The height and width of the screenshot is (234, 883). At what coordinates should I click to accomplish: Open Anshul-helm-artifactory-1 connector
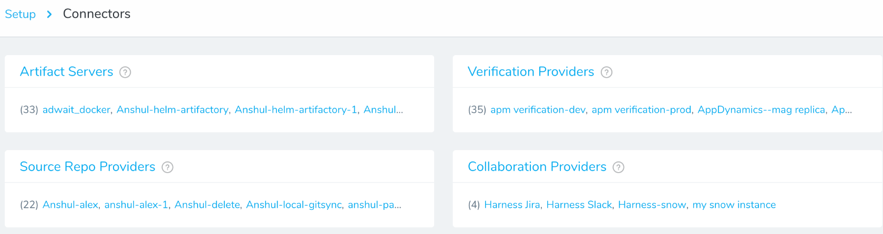pyautogui.click(x=296, y=110)
